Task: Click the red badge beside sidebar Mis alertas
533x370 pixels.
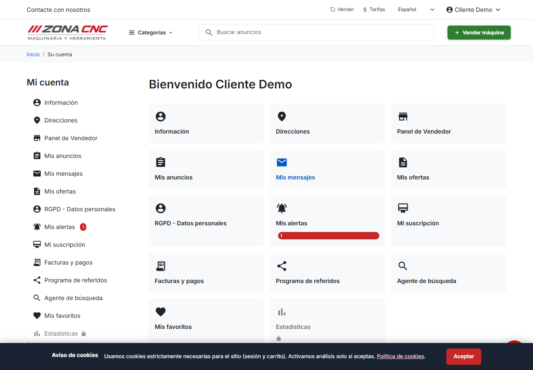Action: coord(83,227)
